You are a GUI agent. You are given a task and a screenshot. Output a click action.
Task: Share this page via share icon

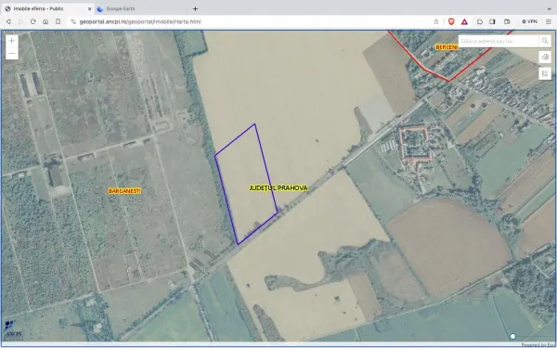point(436,21)
